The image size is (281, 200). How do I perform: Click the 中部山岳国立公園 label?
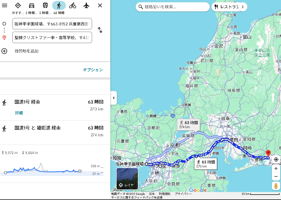262,53
